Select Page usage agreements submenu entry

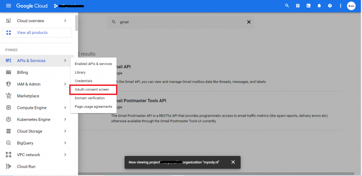tap(93, 107)
